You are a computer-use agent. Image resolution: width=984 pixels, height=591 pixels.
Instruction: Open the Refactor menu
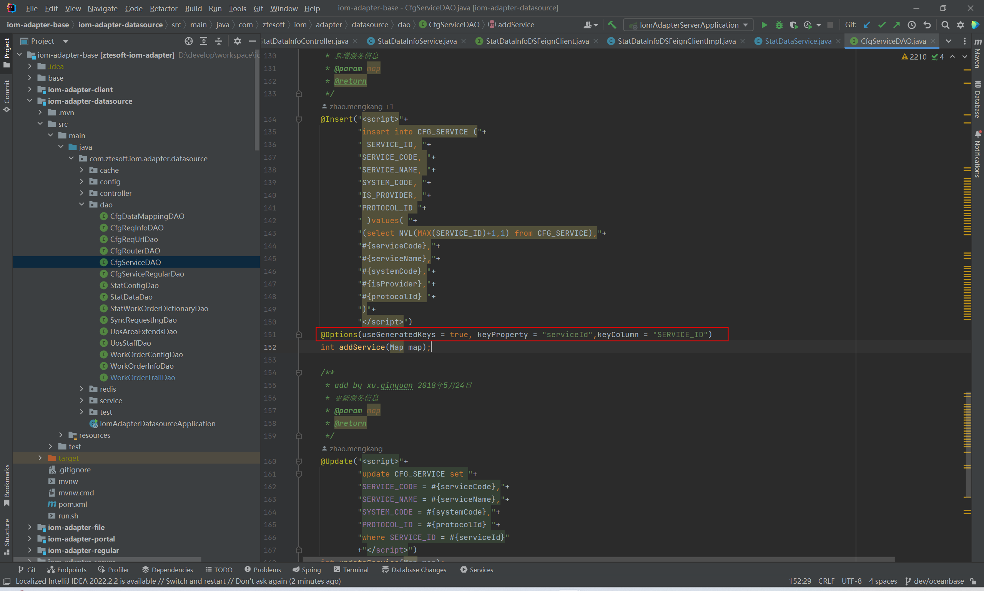[163, 8]
